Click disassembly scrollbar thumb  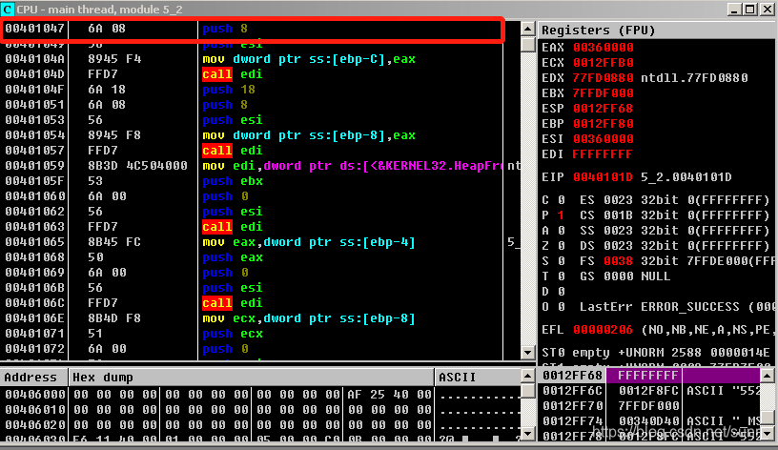coord(527,44)
